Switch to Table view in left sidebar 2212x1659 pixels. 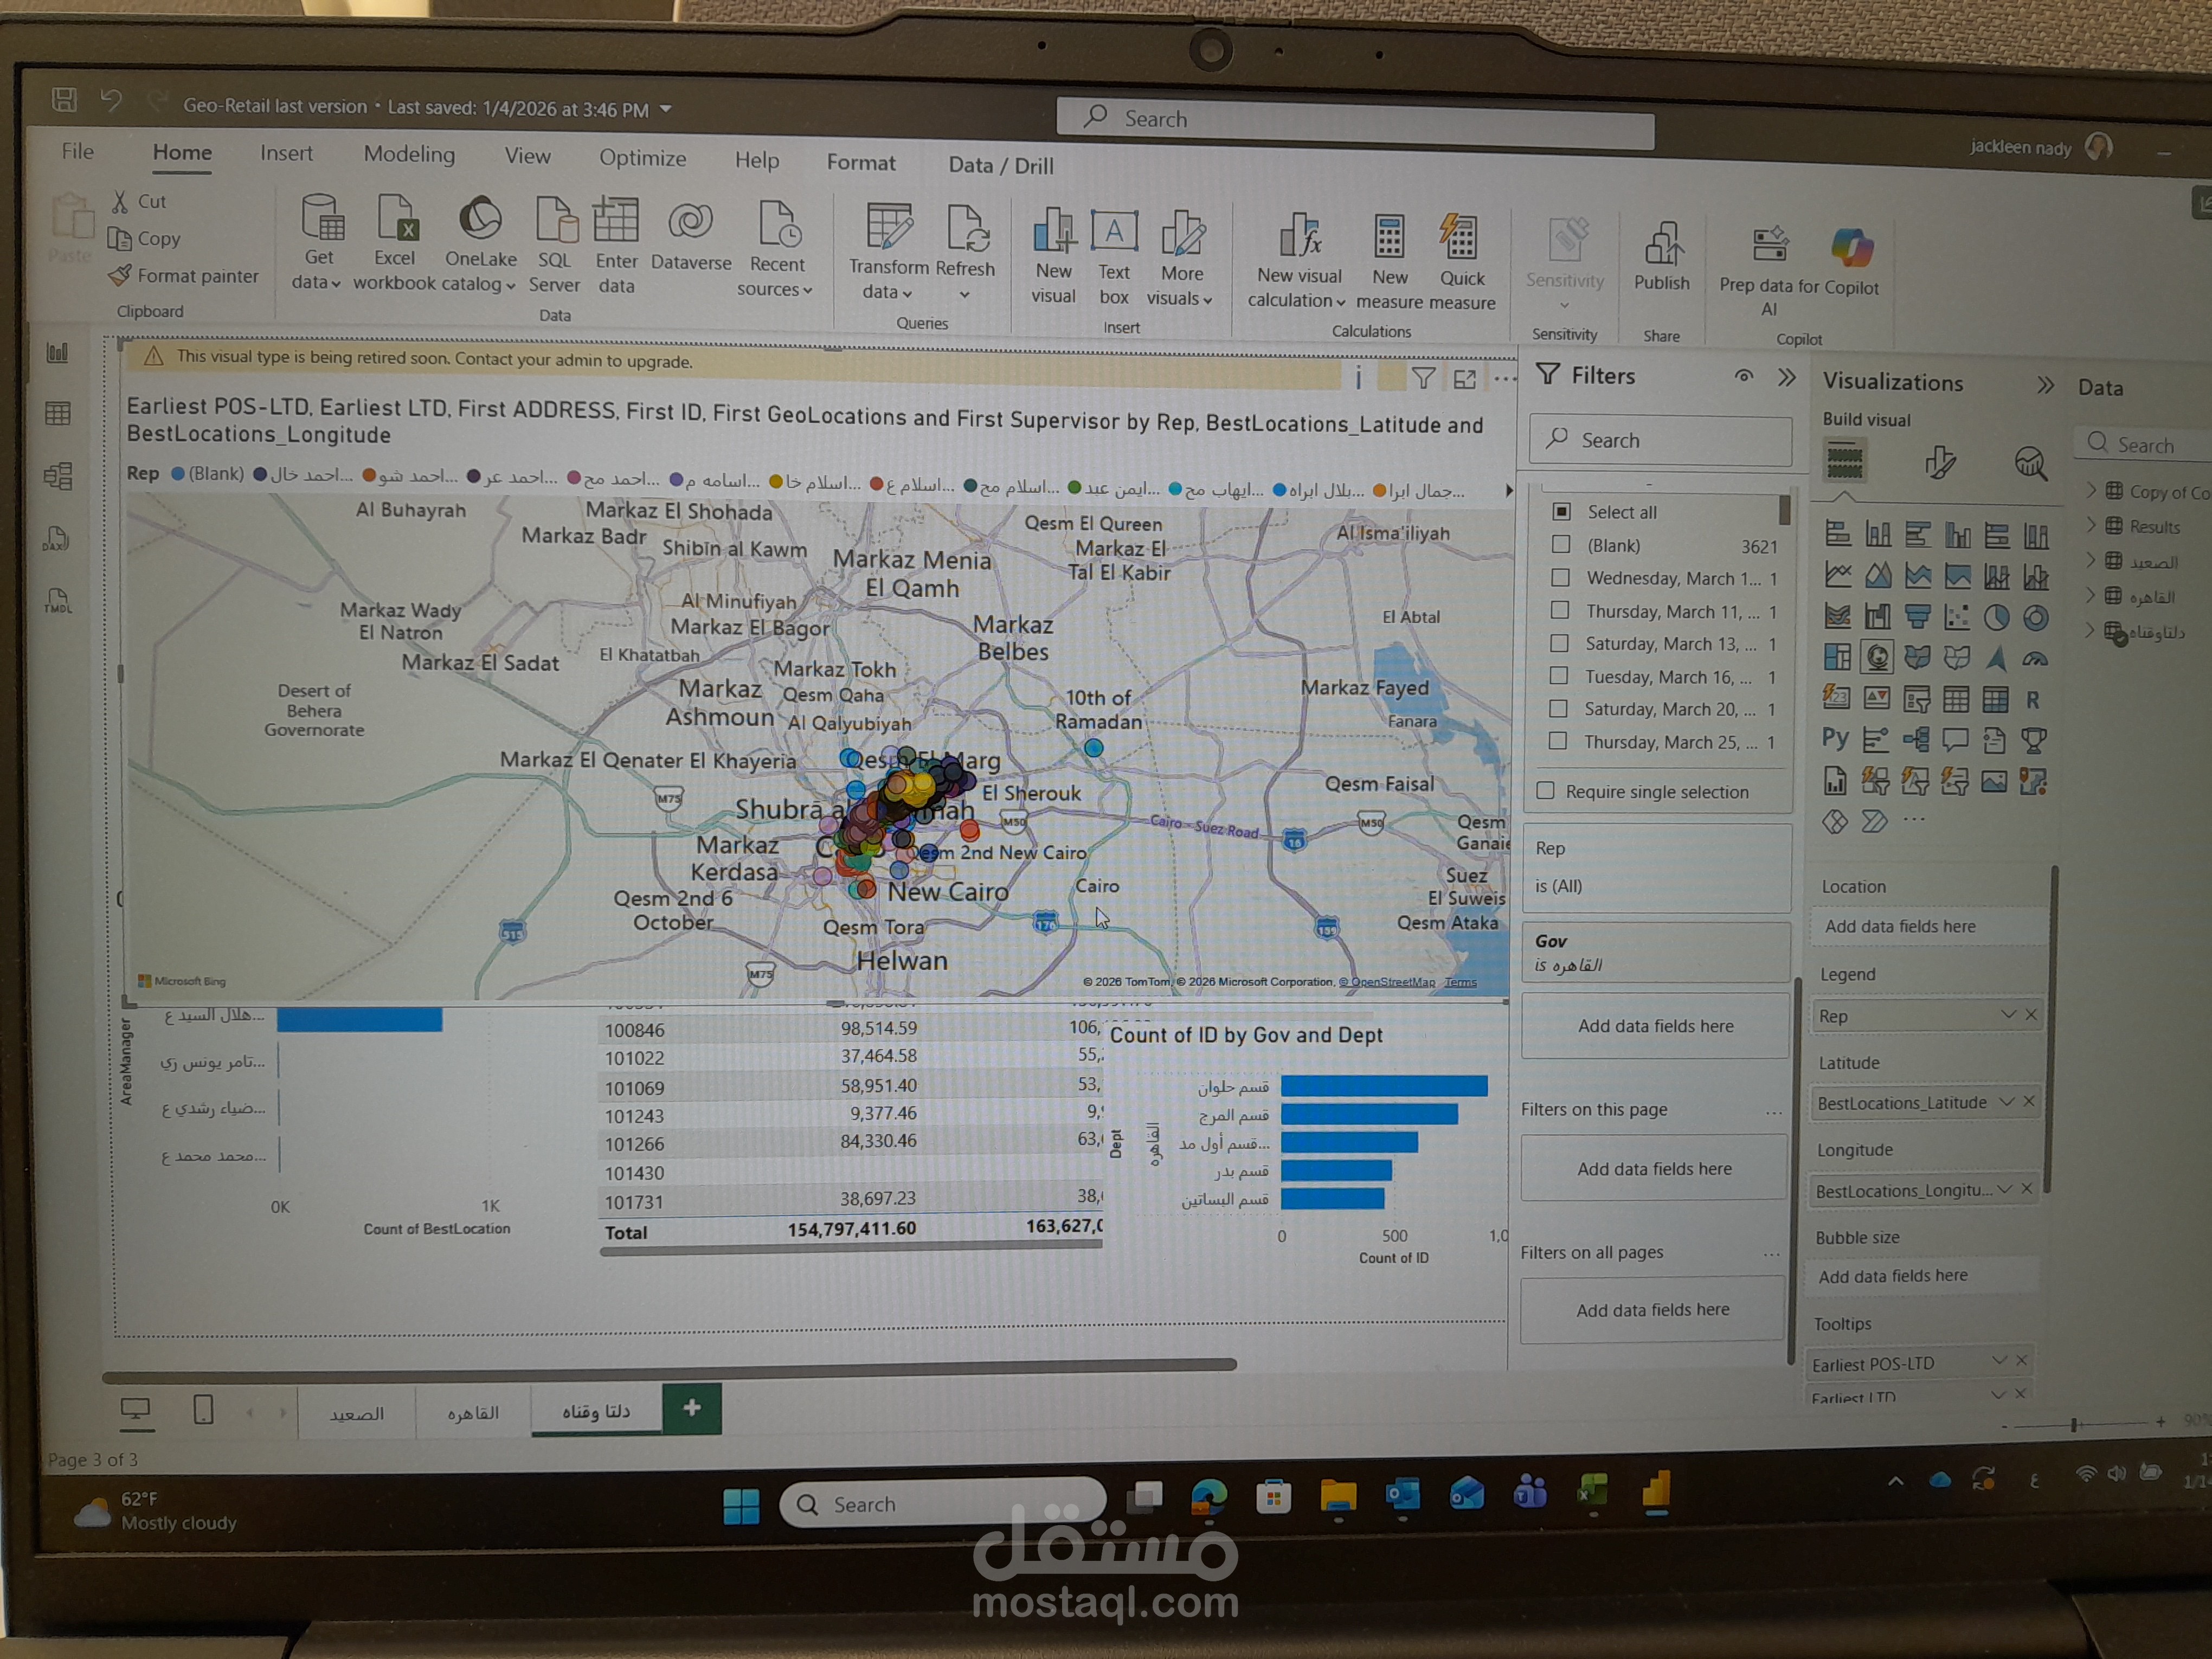pyautogui.click(x=58, y=413)
